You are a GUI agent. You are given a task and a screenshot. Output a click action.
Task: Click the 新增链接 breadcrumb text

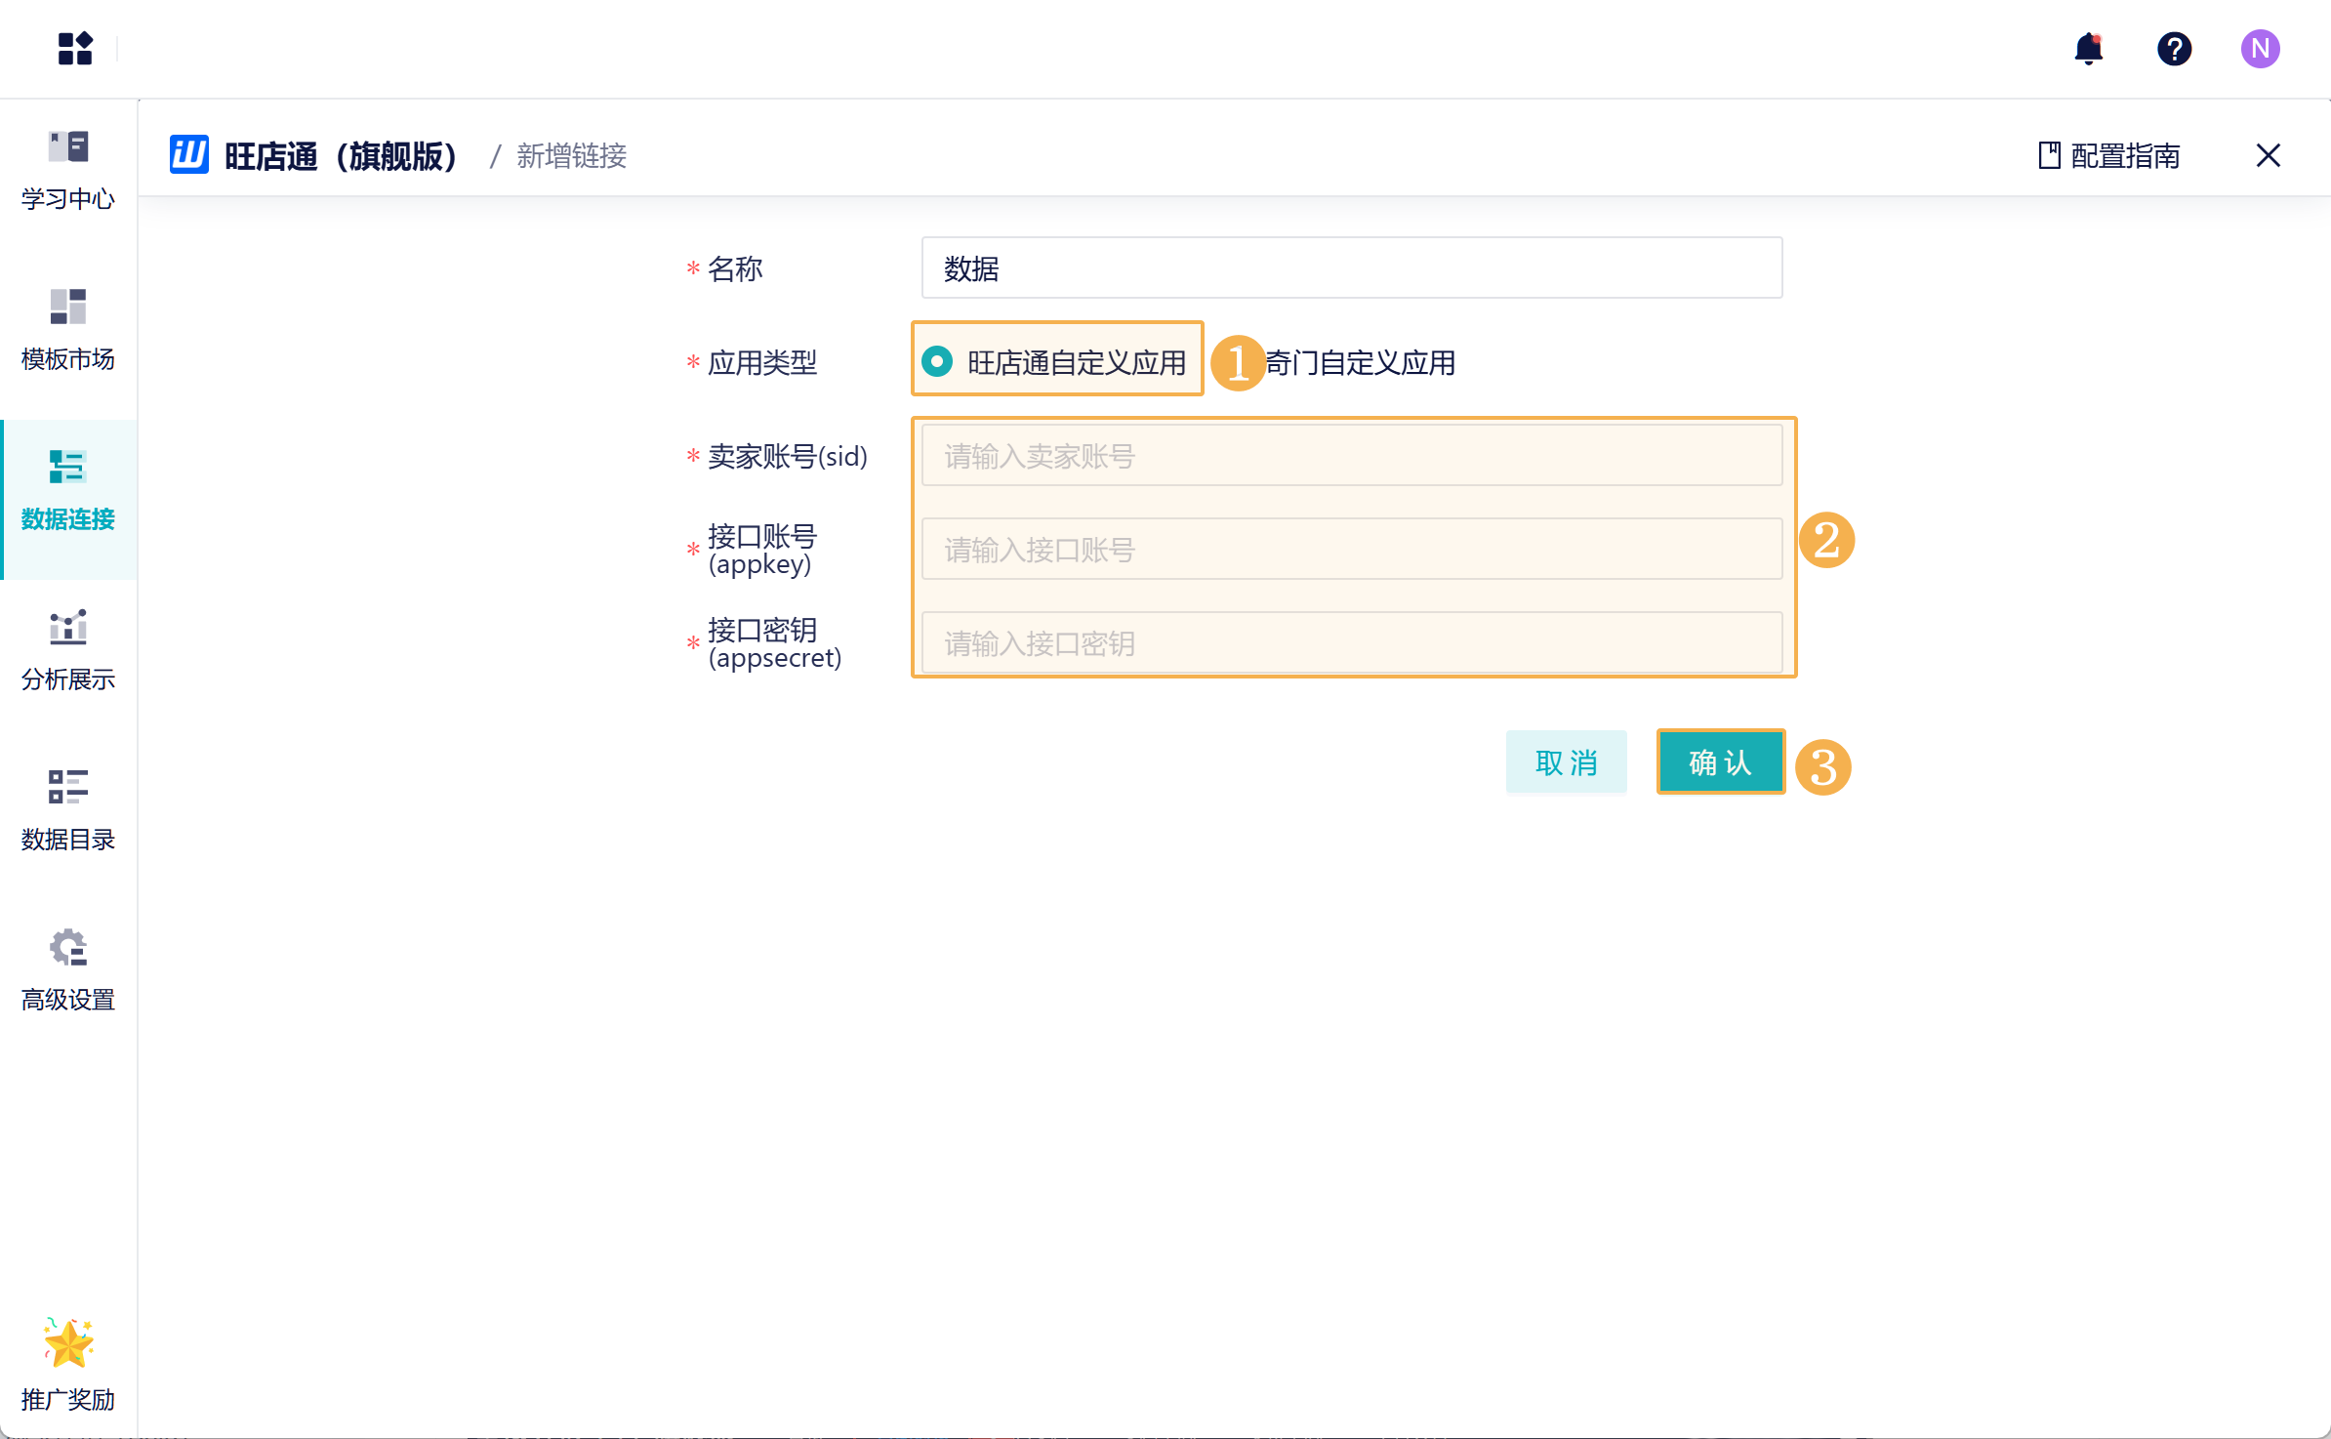572,155
